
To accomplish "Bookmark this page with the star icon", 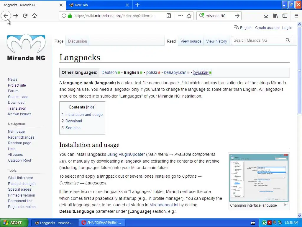I will coord(189,16).
